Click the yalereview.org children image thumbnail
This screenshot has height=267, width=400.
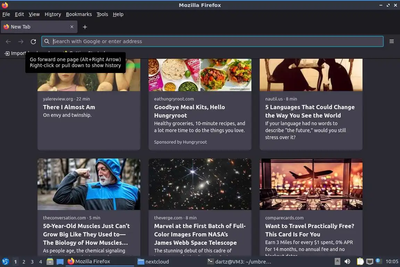pyautogui.click(x=89, y=82)
